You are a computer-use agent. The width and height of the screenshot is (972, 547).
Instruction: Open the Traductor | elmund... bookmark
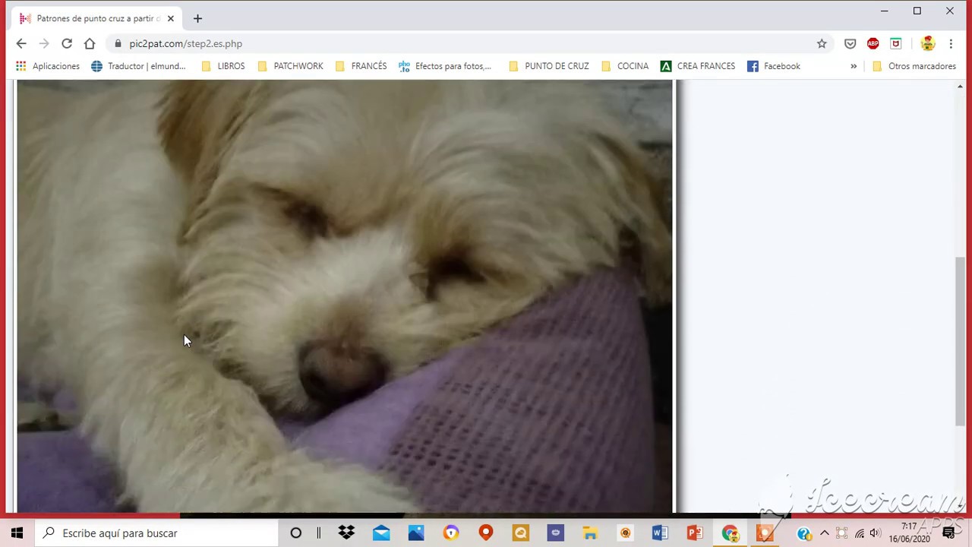(x=138, y=66)
